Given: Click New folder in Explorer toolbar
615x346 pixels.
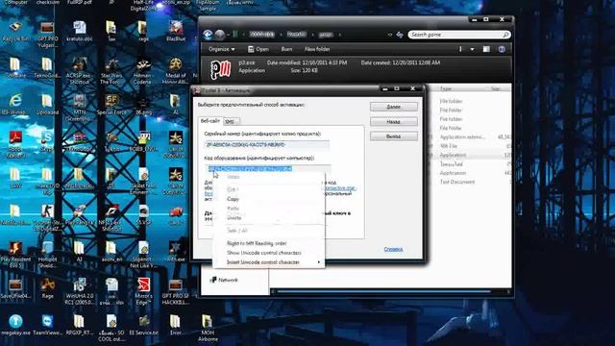Looking at the screenshot, I should click(x=317, y=49).
